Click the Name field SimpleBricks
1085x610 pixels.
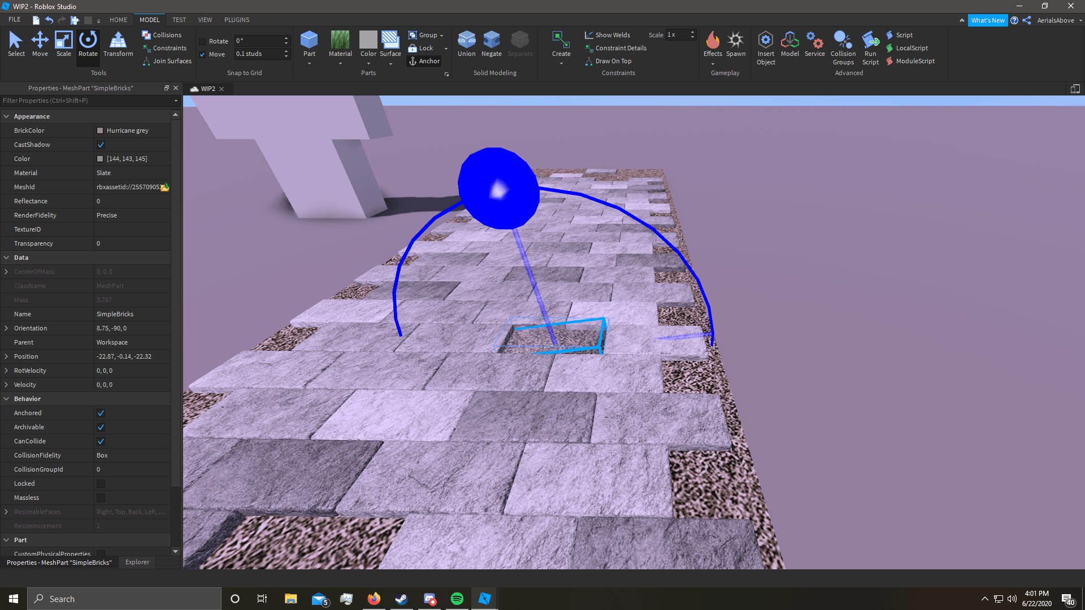click(x=132, y=314)
